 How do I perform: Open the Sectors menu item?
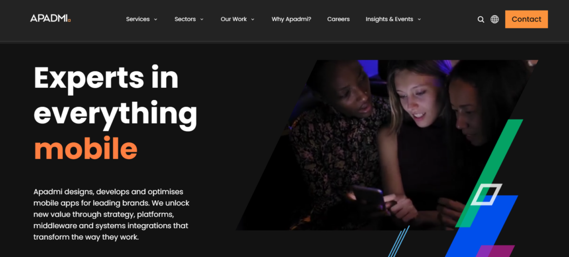coord(185,19)
